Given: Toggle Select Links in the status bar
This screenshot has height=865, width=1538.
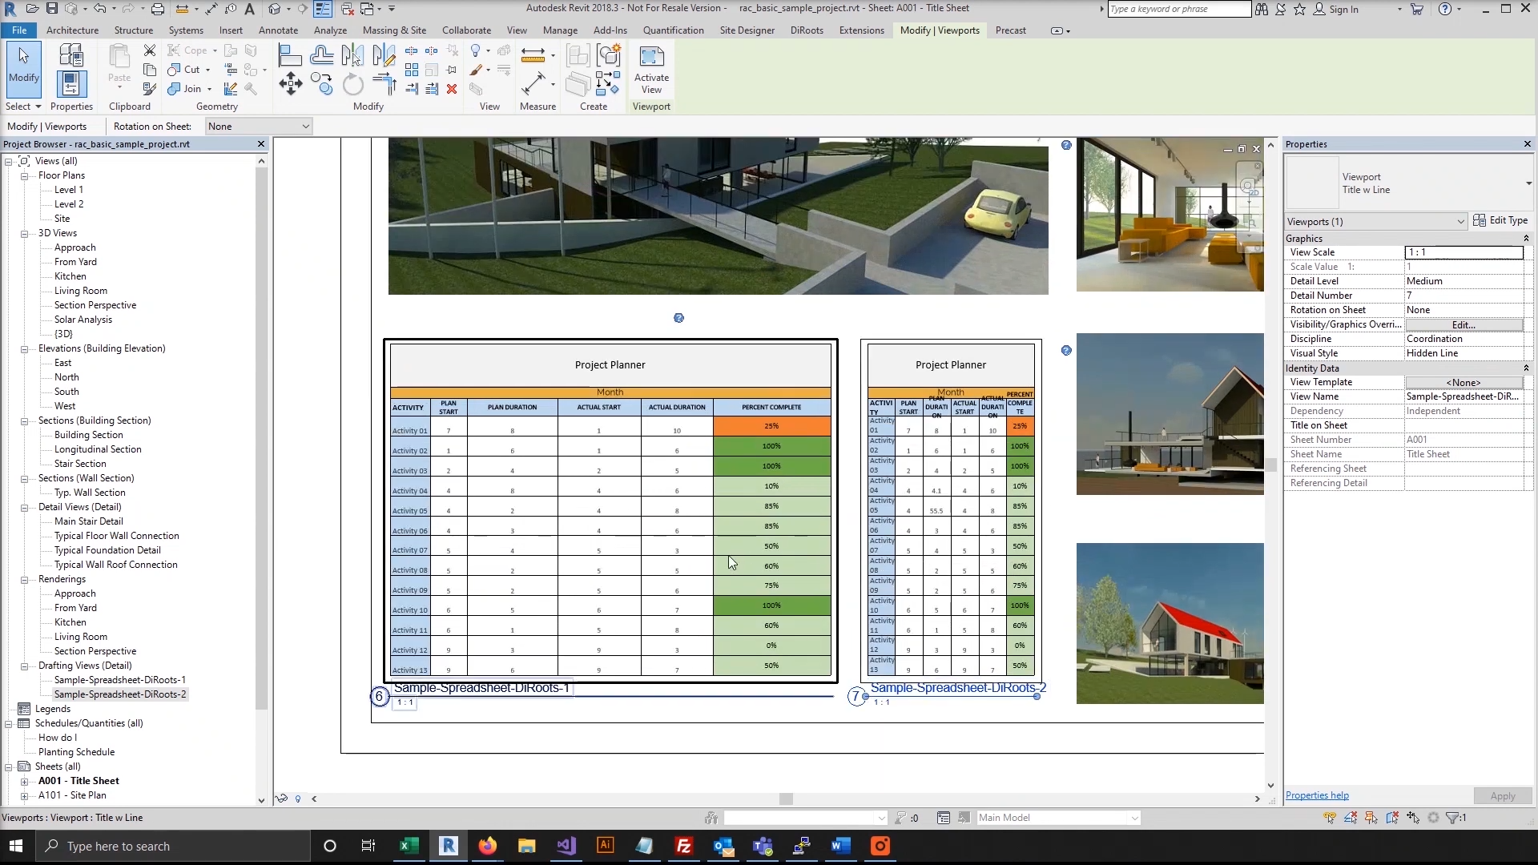Looking at the screenshot, I should [x=1330, y=818].
